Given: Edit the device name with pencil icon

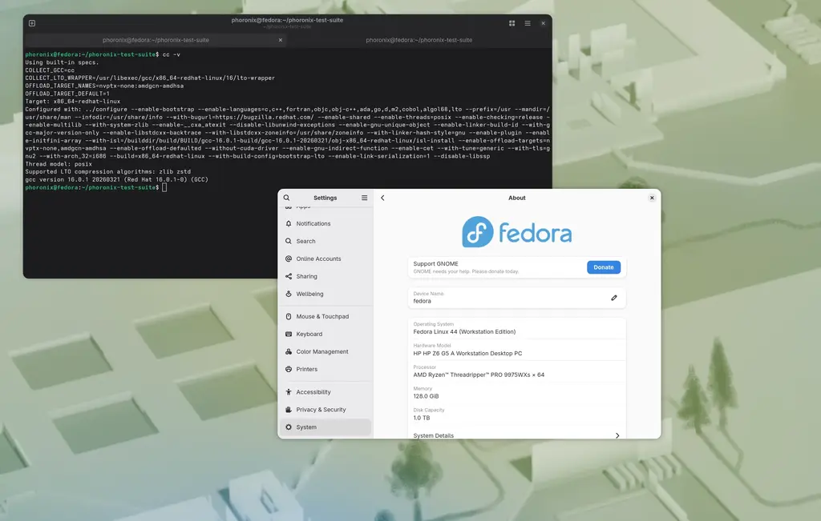Looking at the screenshot, I should 614,298.
